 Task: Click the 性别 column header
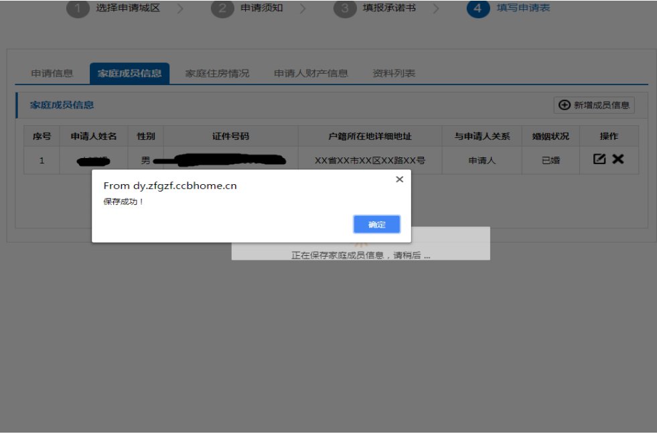point(146,136)
